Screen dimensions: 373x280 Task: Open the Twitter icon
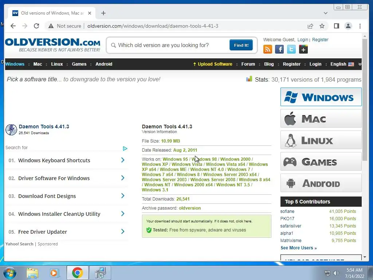[x=291, y=50]
